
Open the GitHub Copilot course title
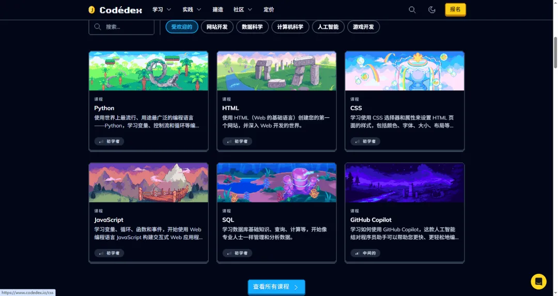[x=371, y=220]
